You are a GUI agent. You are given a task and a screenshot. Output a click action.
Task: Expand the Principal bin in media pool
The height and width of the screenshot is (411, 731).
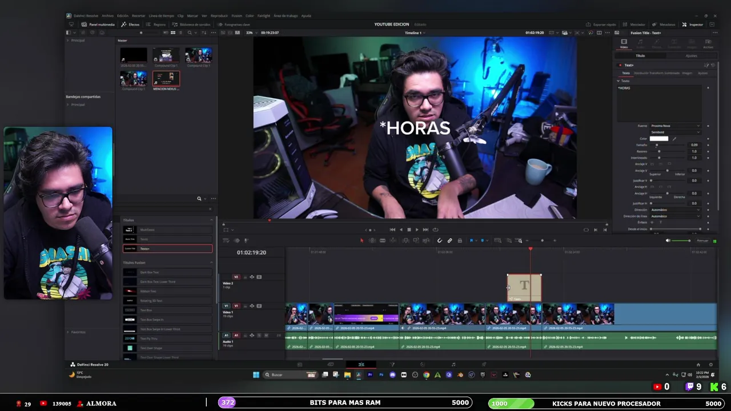pos(68,41)
